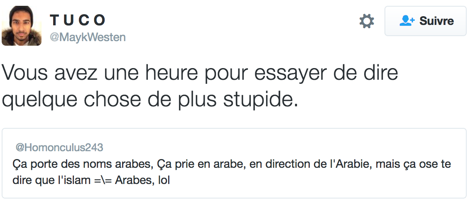Image resolution: width=475 pixels, height=206 pixels.
Task: Click the T U C O profile avatar
Action: click(22, 26)
